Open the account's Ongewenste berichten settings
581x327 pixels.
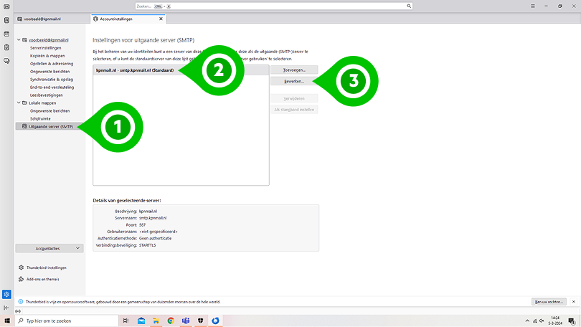[49, 72]
